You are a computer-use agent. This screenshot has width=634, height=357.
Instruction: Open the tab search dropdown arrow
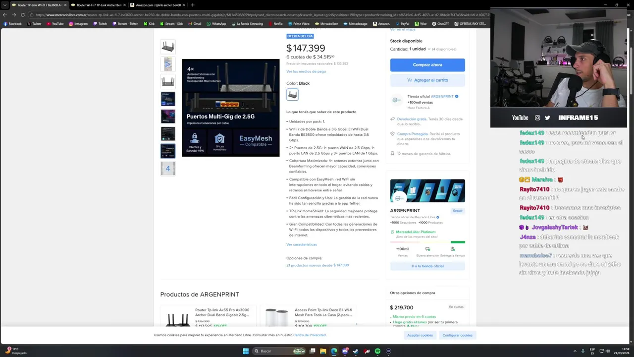coord(5,5)
